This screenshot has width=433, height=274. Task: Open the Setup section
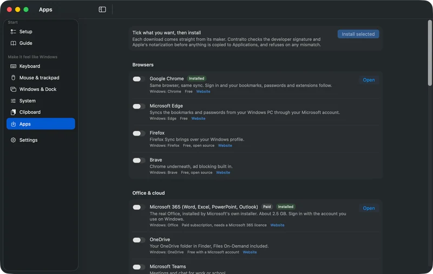point(41,32)
